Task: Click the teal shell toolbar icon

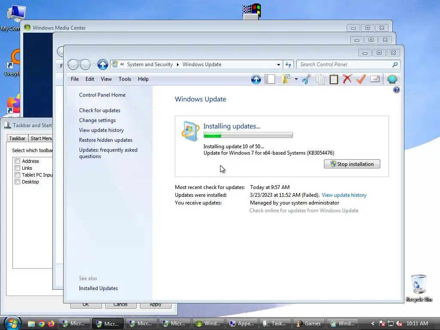Action: coord(392,79)
